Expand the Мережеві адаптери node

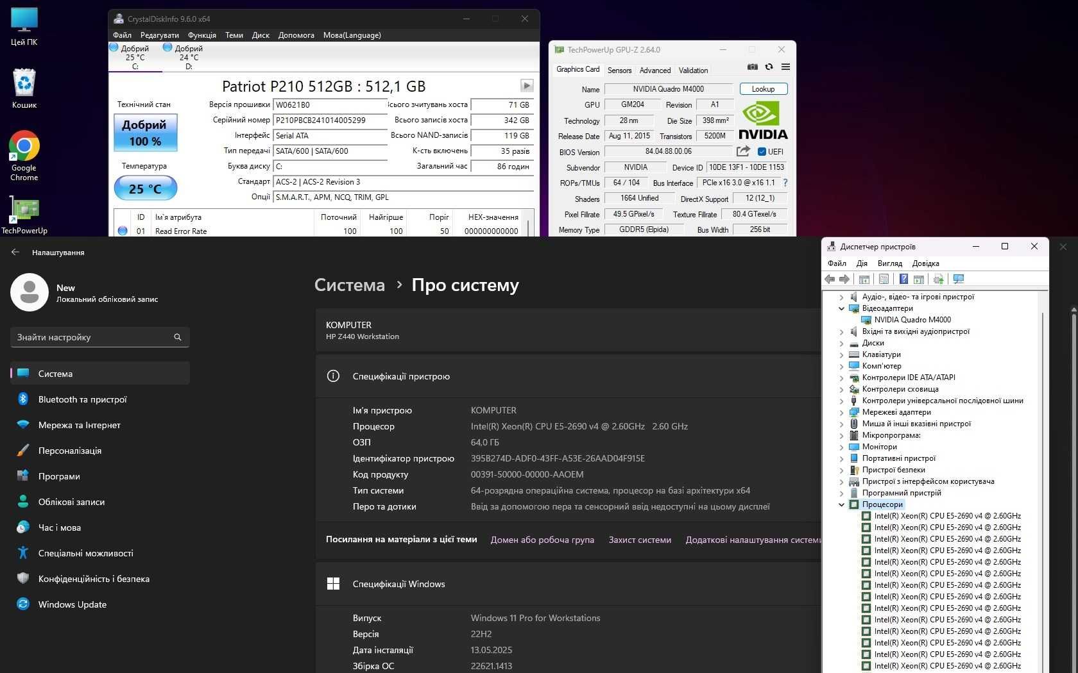(841, 412)
